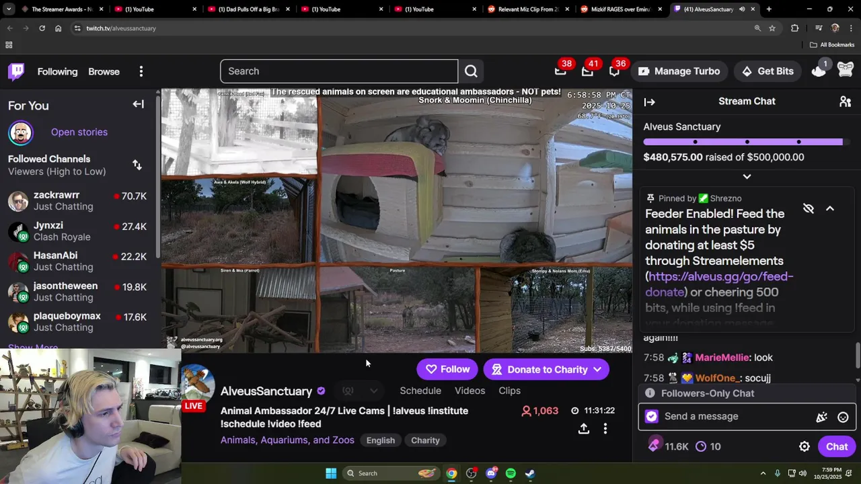The image size is (861, 484).
Task: Open the chat community users icon
Action: [x=846, y=102]
